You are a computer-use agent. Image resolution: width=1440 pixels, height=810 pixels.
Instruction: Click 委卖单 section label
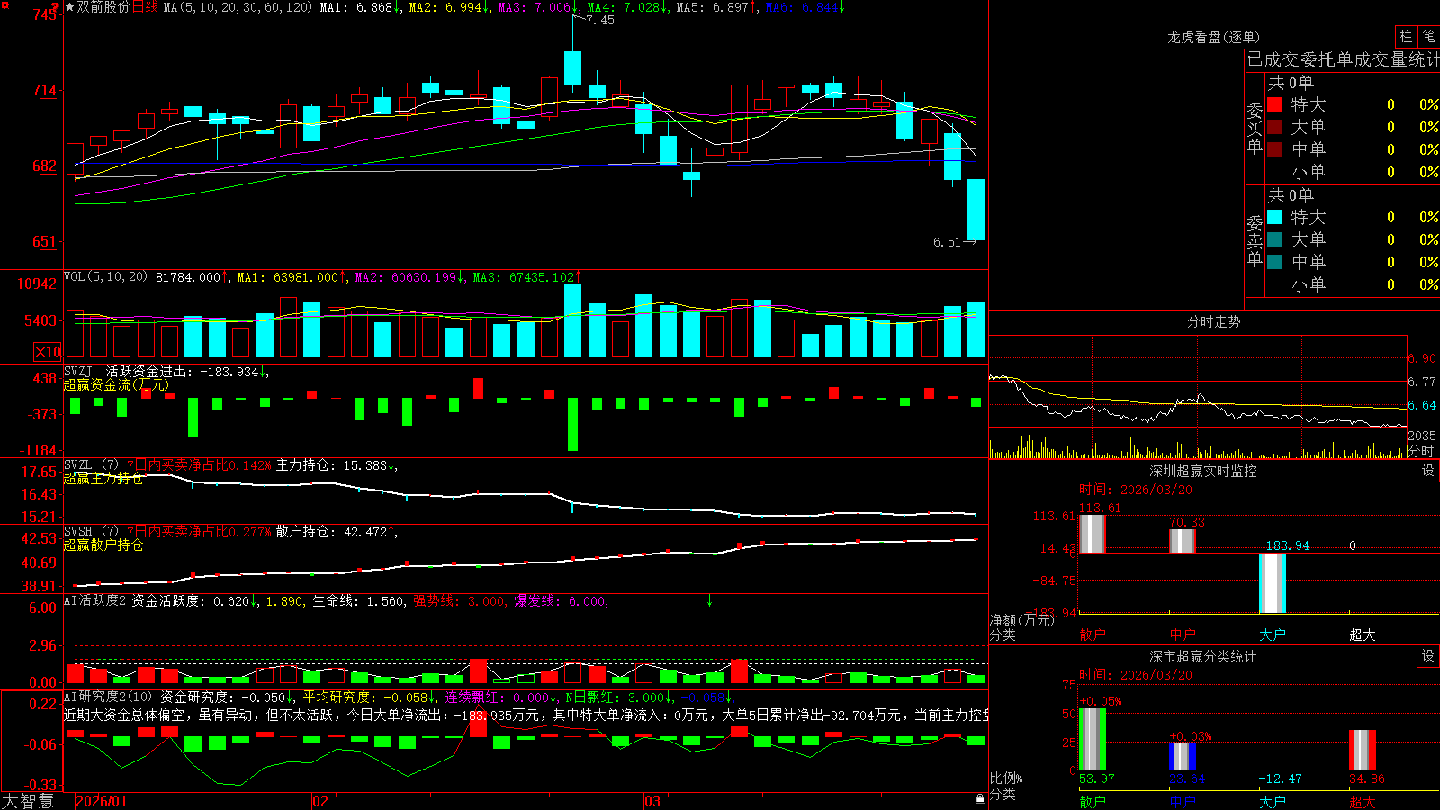pyautogui.click(x=1255, y=240)
